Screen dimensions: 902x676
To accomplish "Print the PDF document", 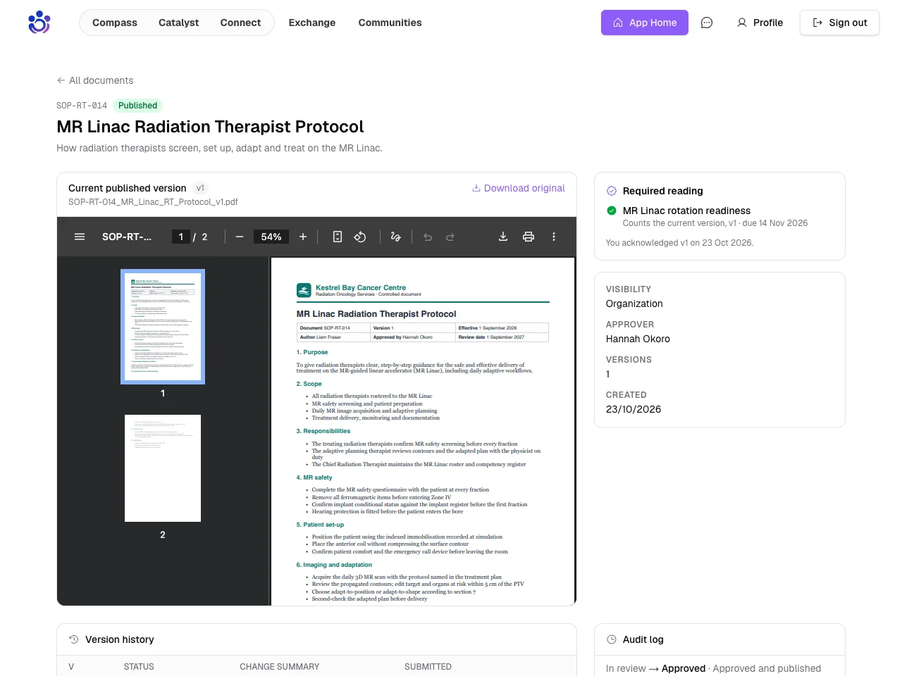I will tap(529, 237).
